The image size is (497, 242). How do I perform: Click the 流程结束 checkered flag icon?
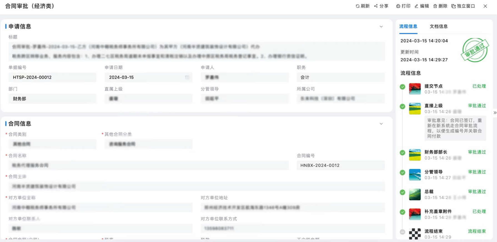point(415,234)
